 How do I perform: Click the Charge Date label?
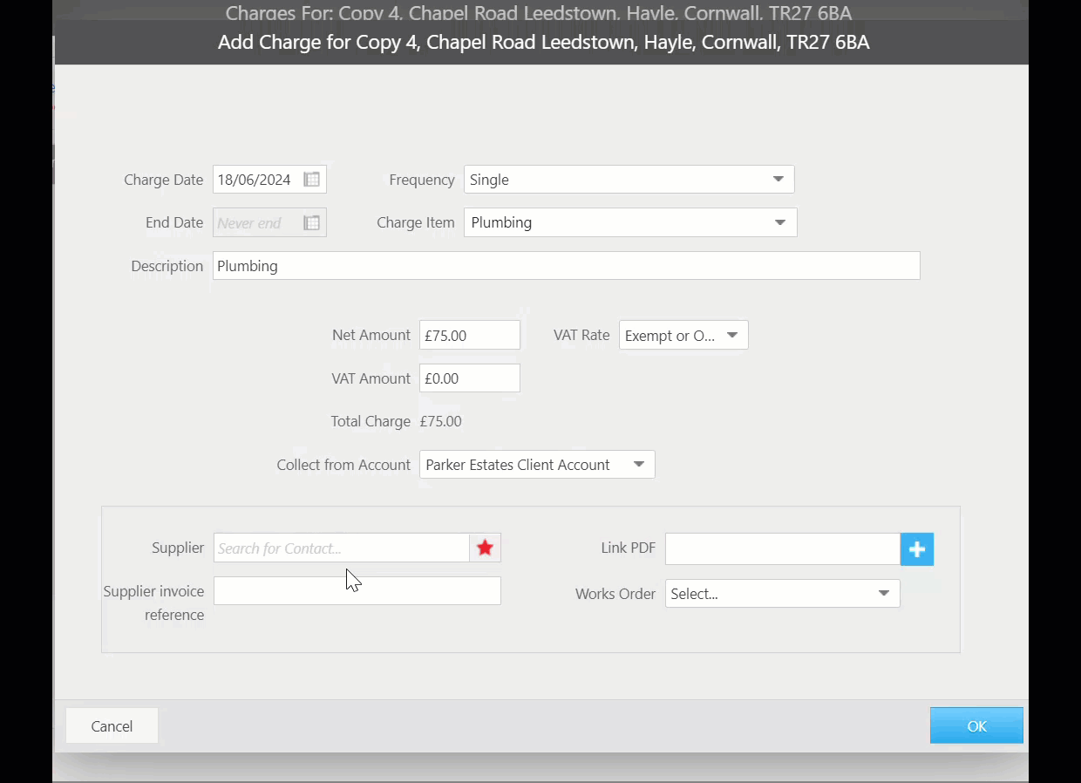[163, 180]
